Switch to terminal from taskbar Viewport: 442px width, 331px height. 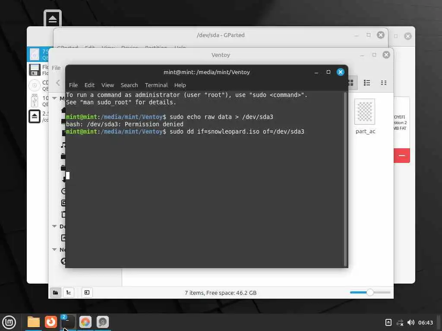68,322
